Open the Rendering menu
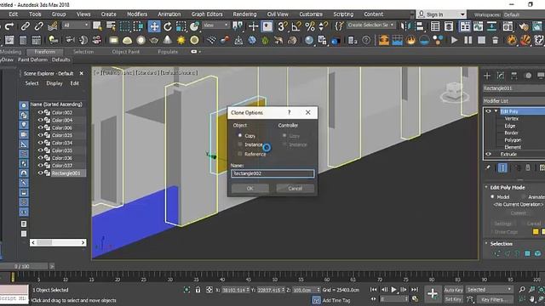 pos(244,14)
